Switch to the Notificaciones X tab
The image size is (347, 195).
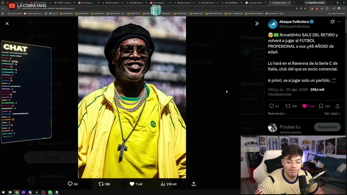(x=136, y=3)
